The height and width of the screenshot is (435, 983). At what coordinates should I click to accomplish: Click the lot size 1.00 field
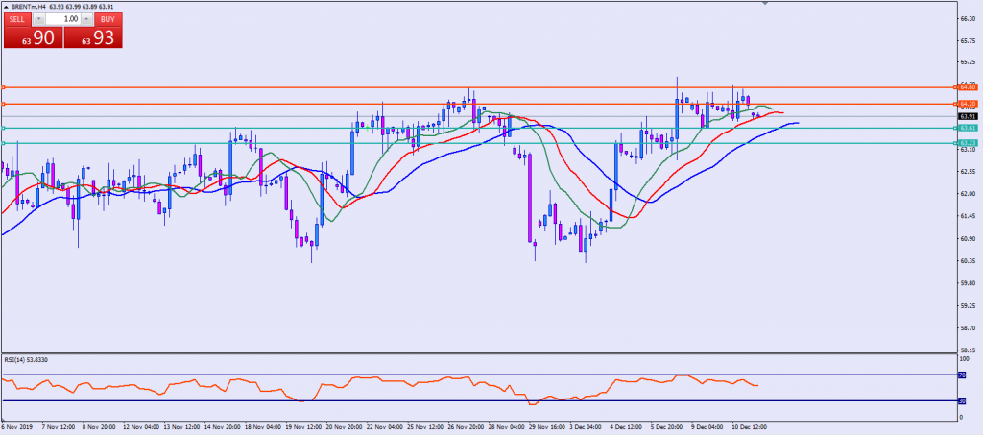64,18
